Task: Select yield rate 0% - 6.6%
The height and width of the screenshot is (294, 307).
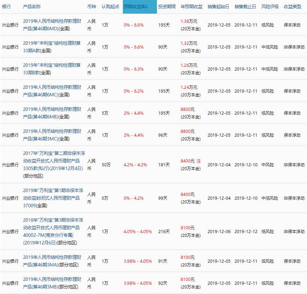Action: click(x=134, y=47)
